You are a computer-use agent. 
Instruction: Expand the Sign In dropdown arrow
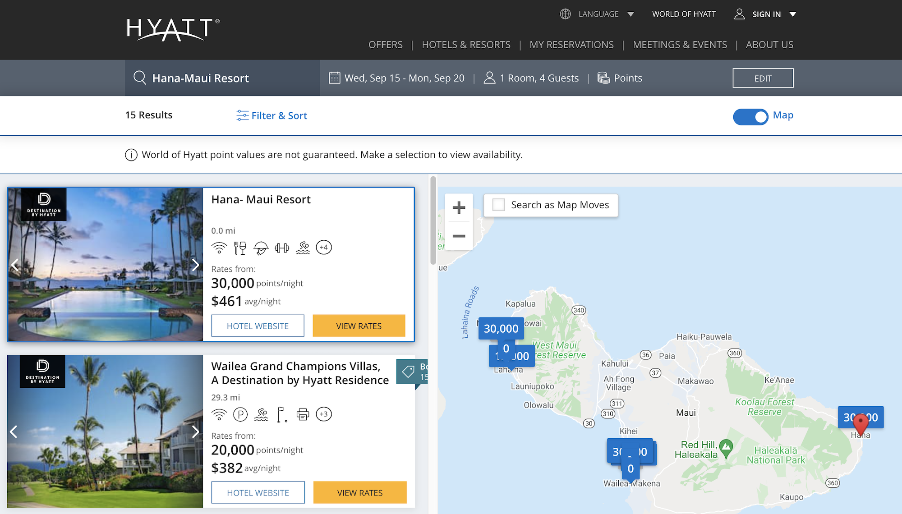[x=792, y=14]
